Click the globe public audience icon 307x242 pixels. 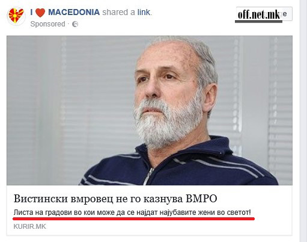pyautogui.click(x=75, y=24)
